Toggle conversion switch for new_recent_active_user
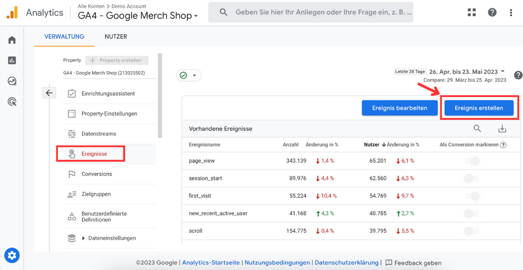The height and width of the screenshot is (270, 523). (472, 213)
